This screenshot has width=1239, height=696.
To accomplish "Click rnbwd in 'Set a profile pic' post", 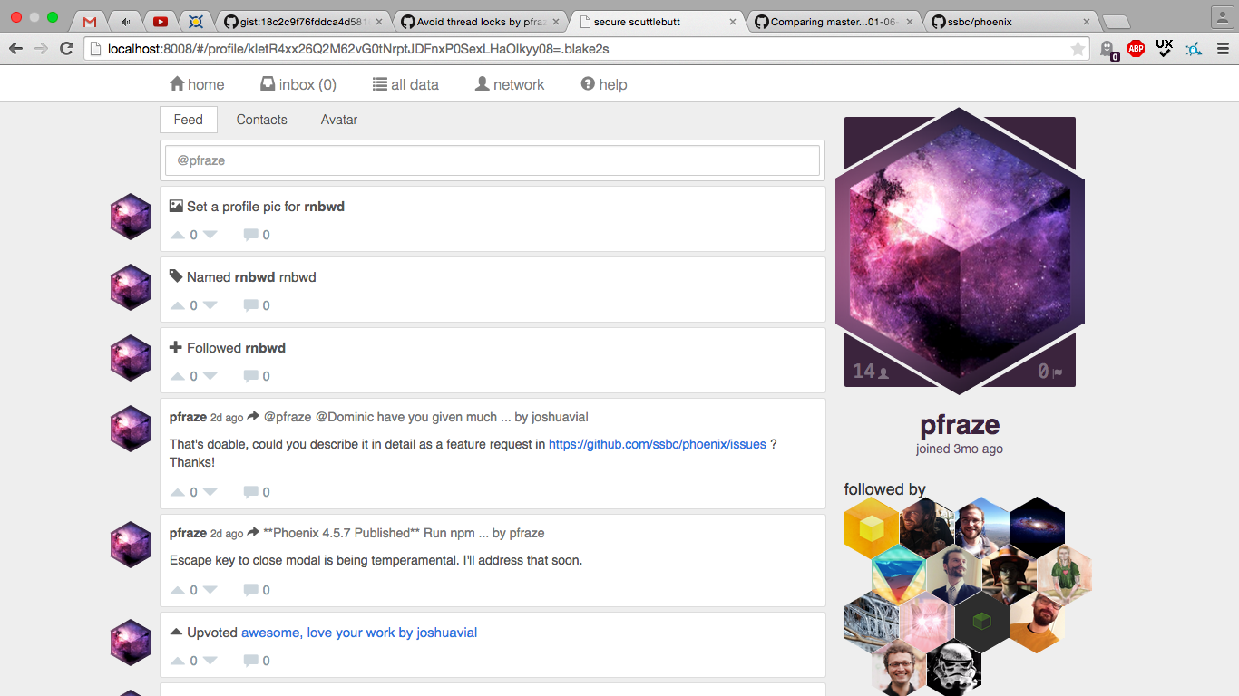I will point(325,207).
